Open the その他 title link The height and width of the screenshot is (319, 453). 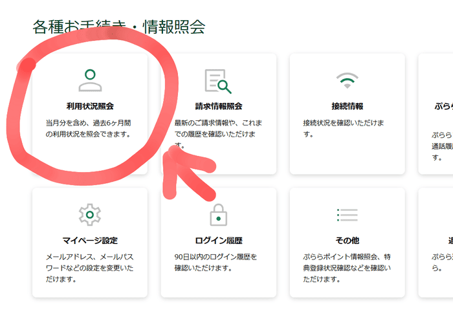pos(348,241)
